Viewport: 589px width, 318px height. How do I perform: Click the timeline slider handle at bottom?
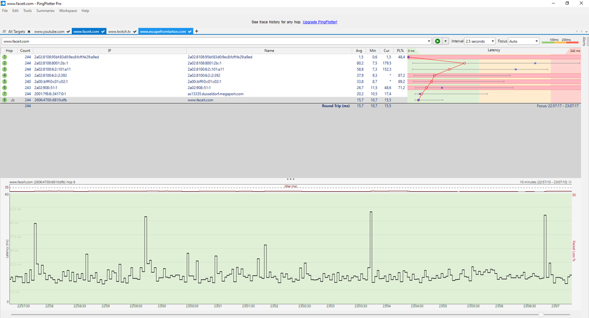541,314
